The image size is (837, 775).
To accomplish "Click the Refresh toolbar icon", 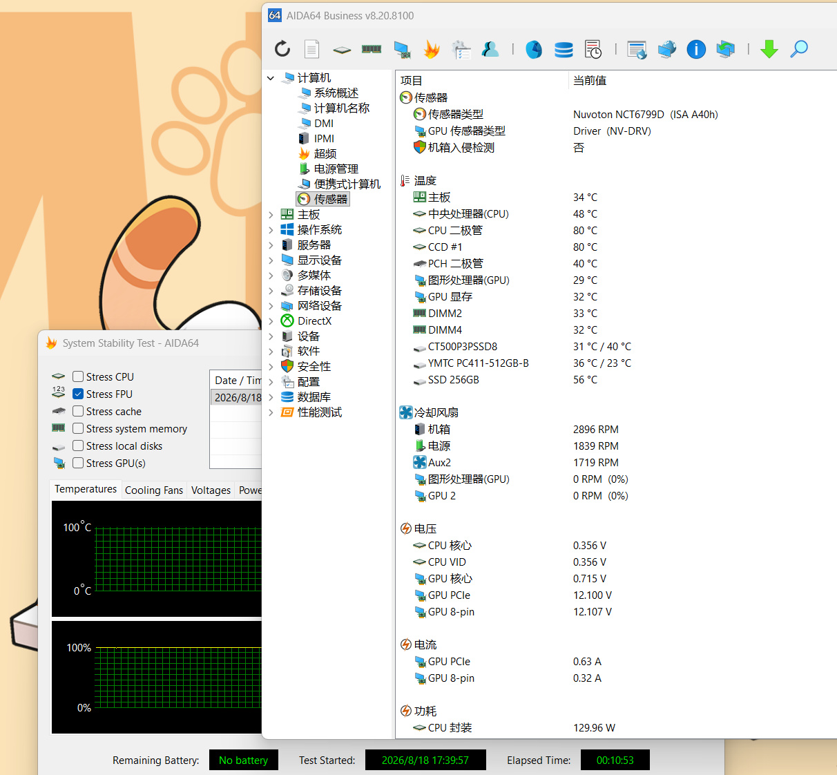I will pos(282,49).
